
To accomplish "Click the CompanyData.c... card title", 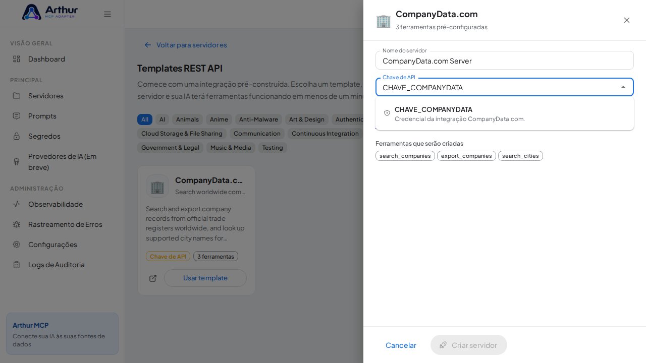I will click(x=209, y=180).
